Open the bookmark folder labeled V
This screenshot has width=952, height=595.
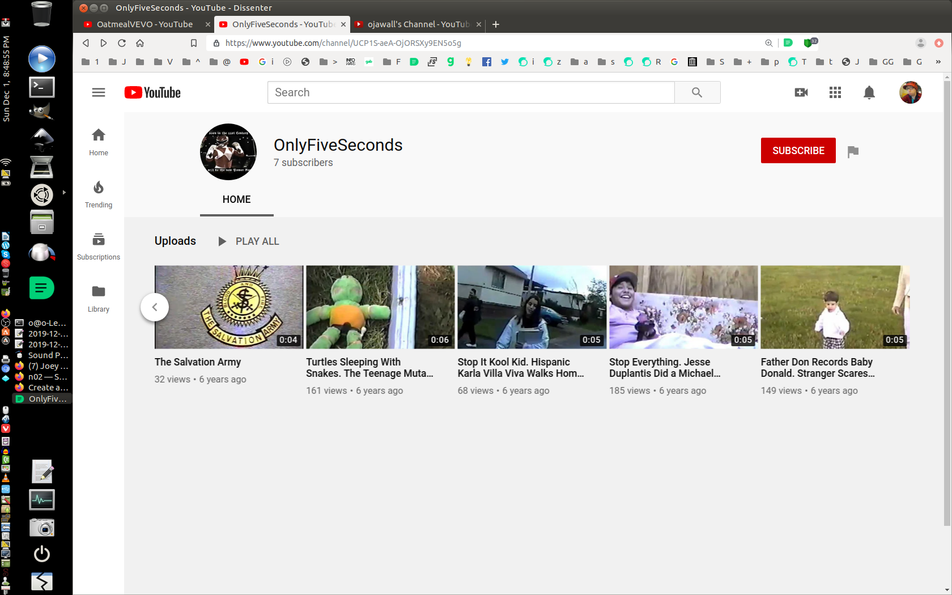(x=164, y=62)
